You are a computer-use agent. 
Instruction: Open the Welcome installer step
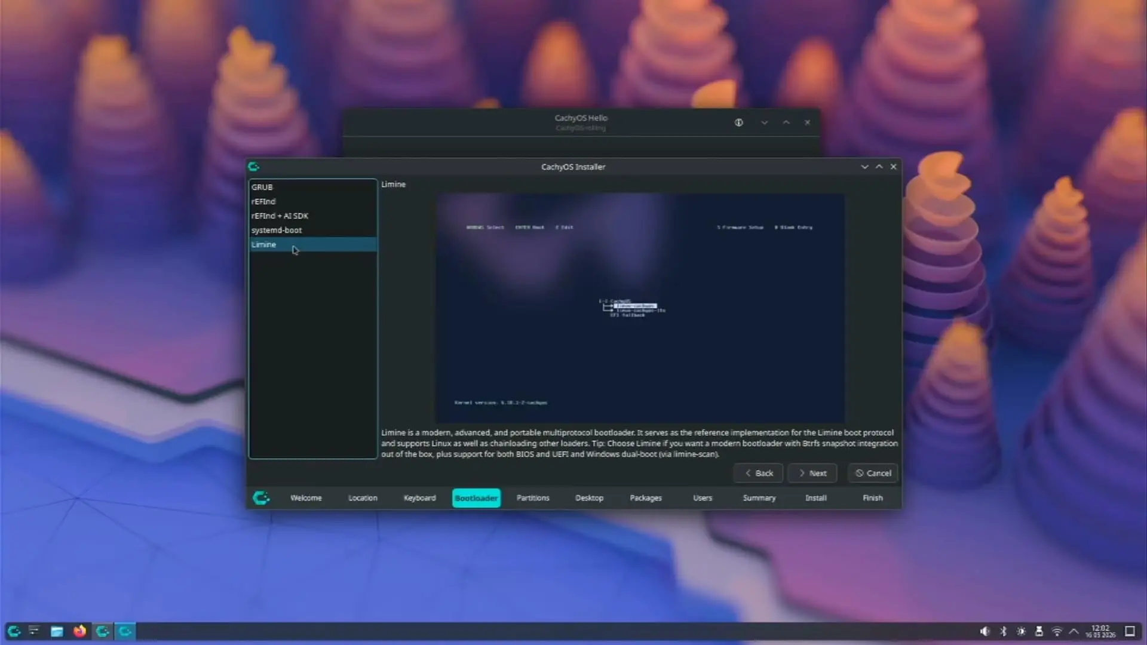pyautogui.click(x=306, y=498)
